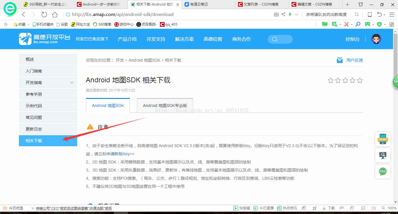
Task: Click the rocket accelerator status bar icon
Action: coord(314,208)
